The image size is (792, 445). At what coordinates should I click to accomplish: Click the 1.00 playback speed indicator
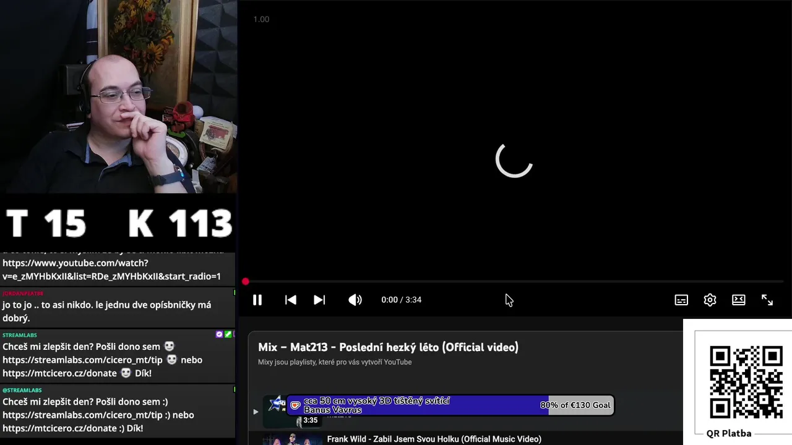[261, 19]
